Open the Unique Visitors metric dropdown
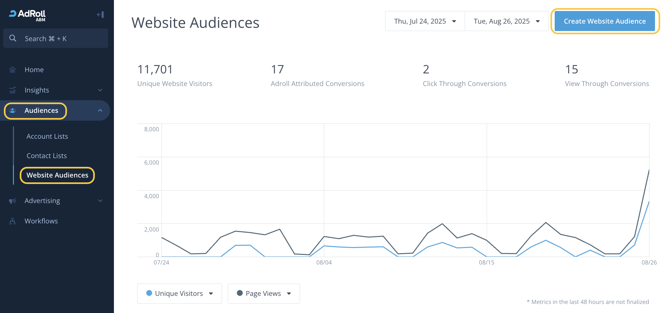This screenshot has height=313, width=666. point(179,294)
